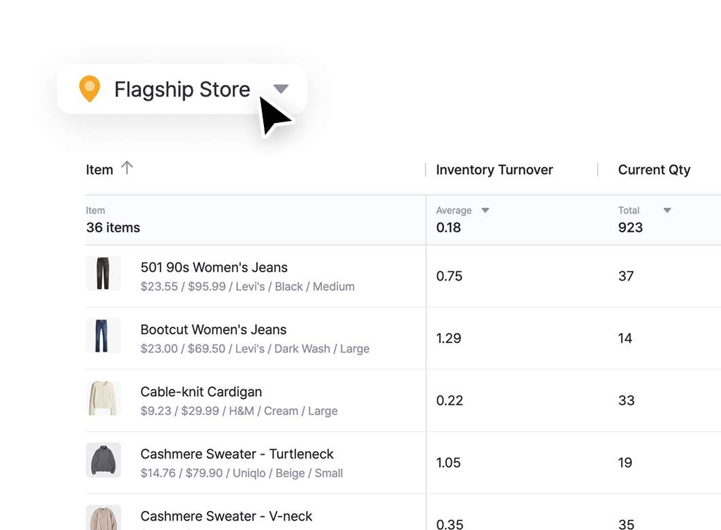Click the '$14.76 / $79.90 / Uniqlo / Beige / Small' details
The width and height of the screenshot is (721, 530).
pyautogui.click(x=241, y=473)
